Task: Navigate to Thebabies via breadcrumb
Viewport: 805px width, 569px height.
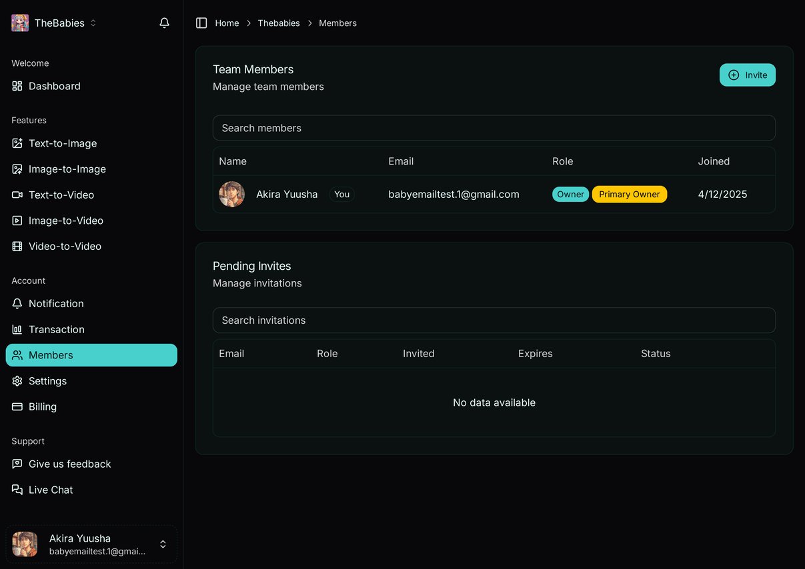Action: (x=279, y=23)
